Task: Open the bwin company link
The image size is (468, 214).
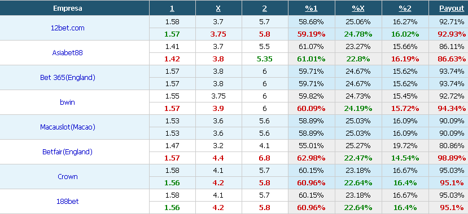Action: tap(67, 102)
